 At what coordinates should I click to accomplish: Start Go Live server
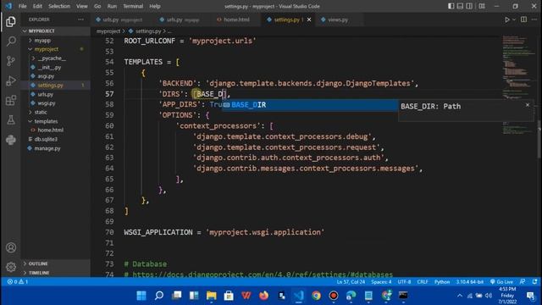501,282
